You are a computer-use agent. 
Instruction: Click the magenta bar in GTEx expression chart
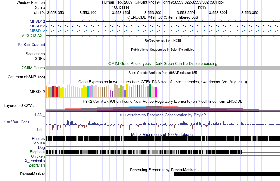tap(156, 92)
